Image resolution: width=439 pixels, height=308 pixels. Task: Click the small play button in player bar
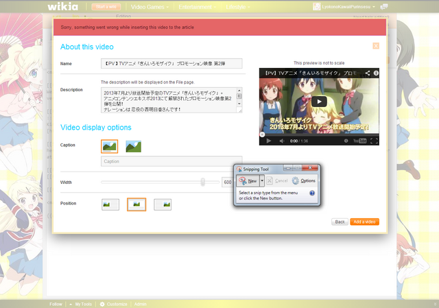point(269,141)
